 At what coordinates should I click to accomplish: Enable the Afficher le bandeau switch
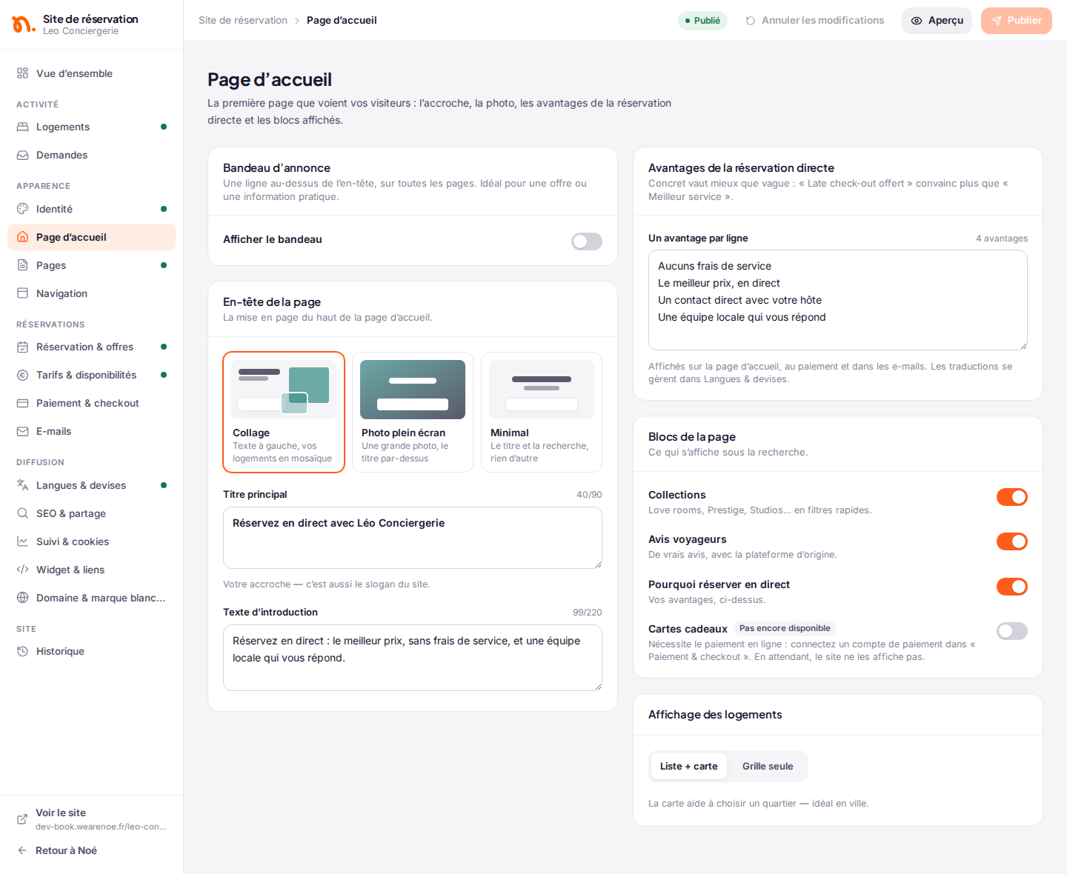pos(587,241)
